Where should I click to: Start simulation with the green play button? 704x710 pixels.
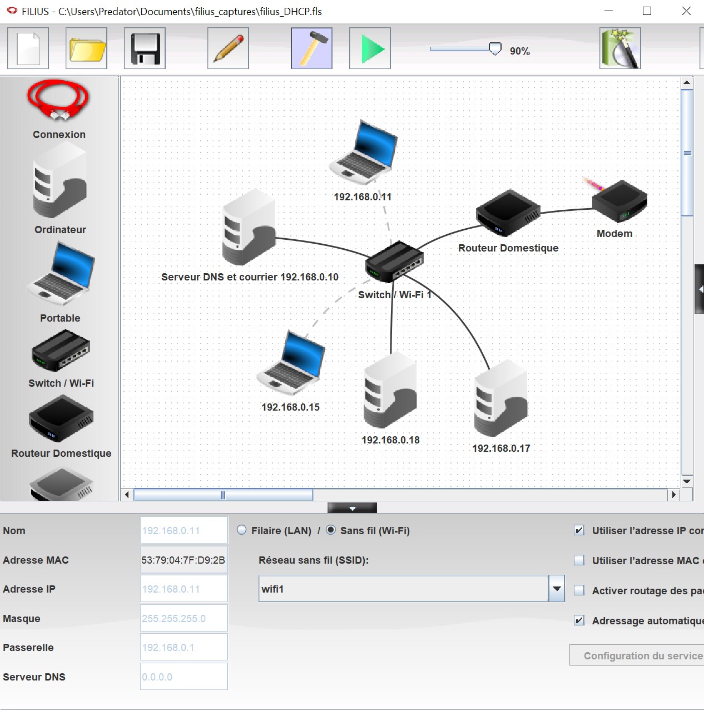point(370,49)
